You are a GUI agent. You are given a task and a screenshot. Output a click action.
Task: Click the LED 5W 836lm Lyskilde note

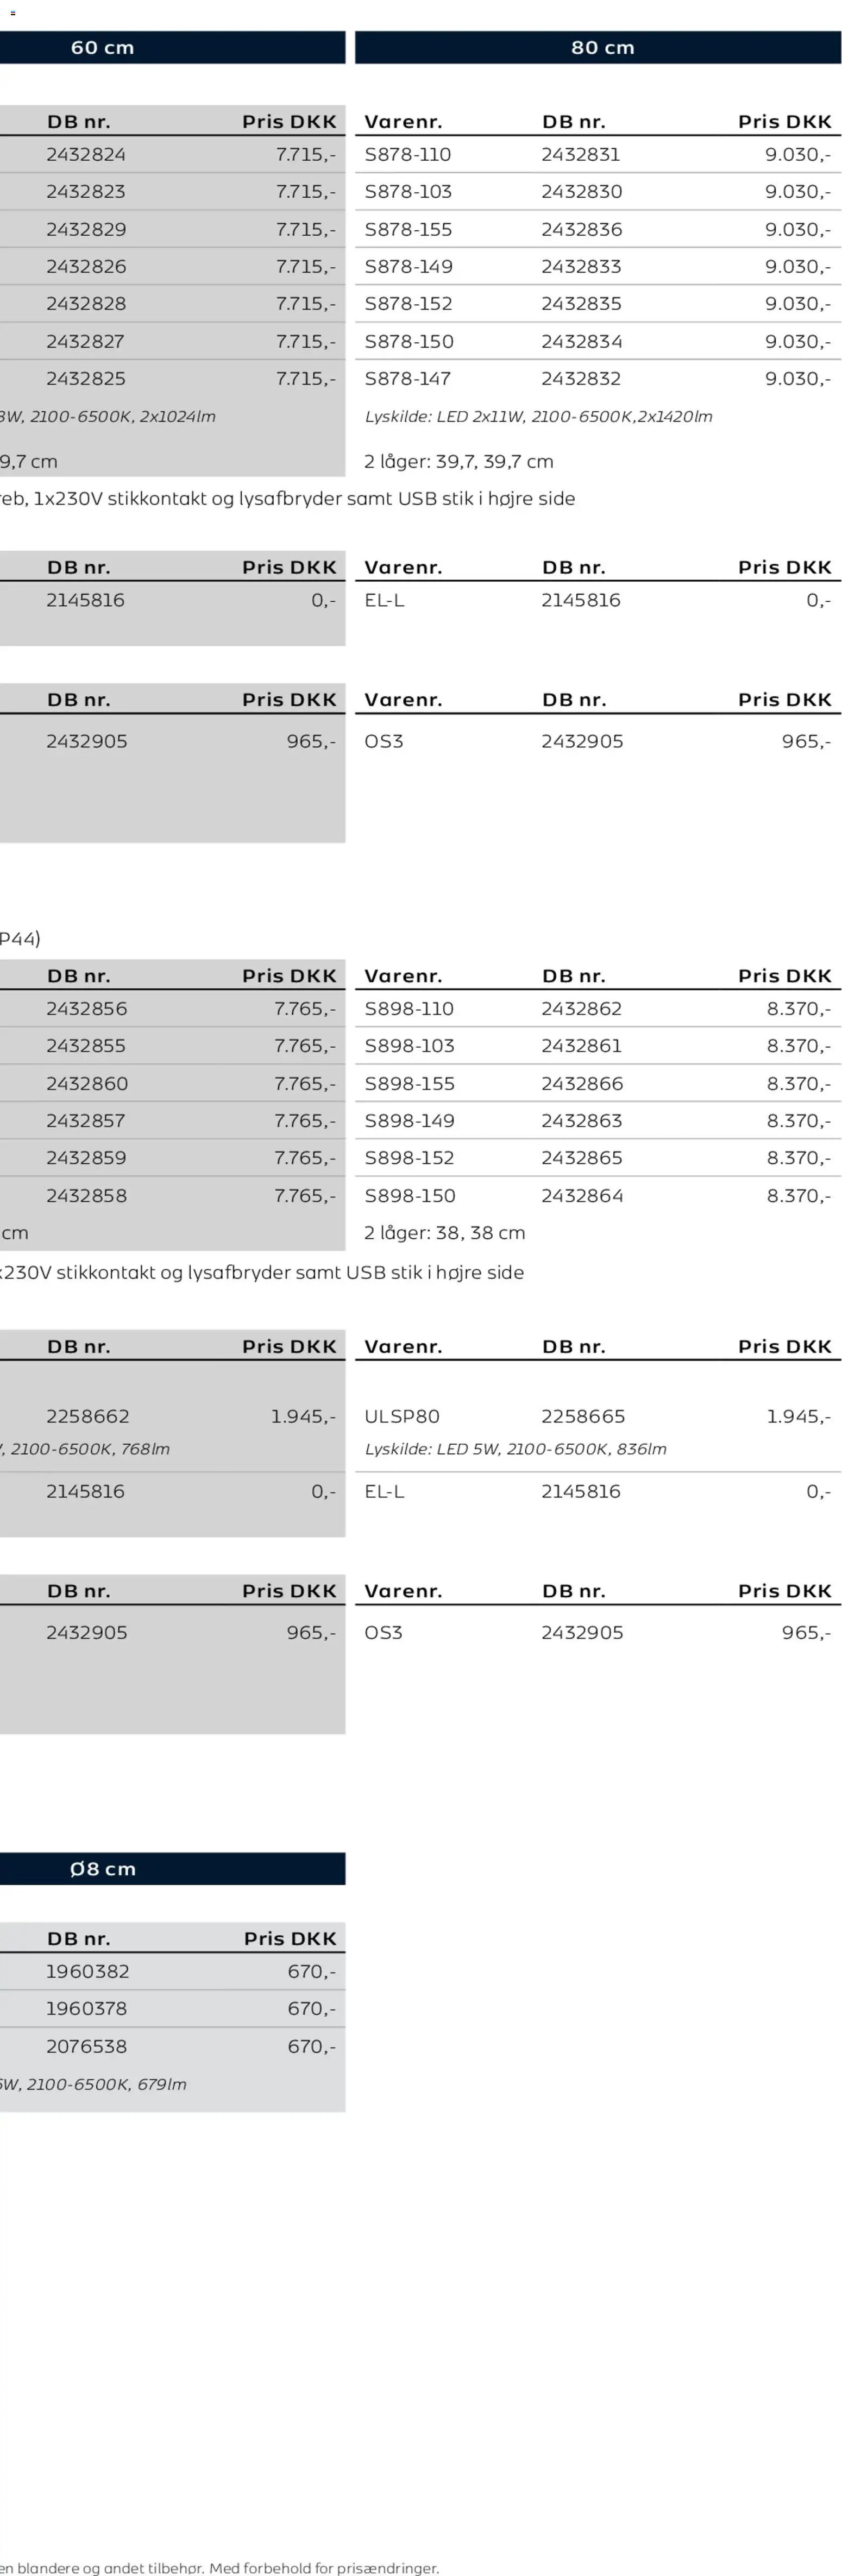[x=515, y=1449]
